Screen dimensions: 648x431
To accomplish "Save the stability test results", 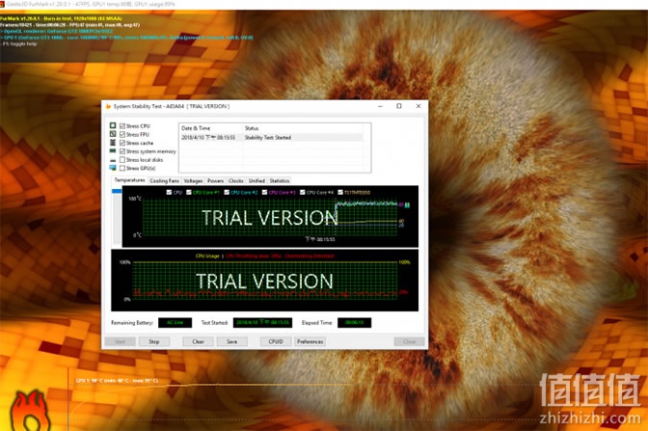I will coord(231,341).
